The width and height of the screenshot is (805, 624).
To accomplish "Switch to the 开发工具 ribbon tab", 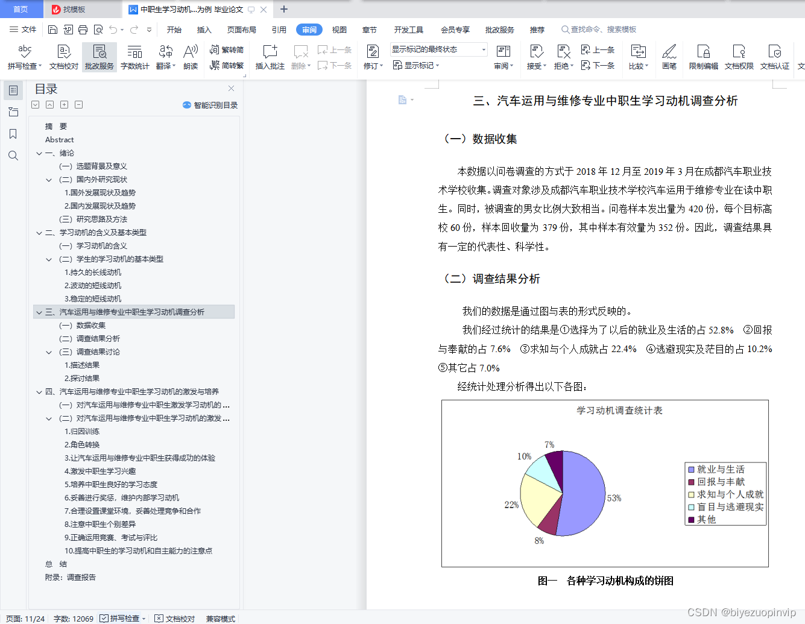I will (x=409, y=30).
